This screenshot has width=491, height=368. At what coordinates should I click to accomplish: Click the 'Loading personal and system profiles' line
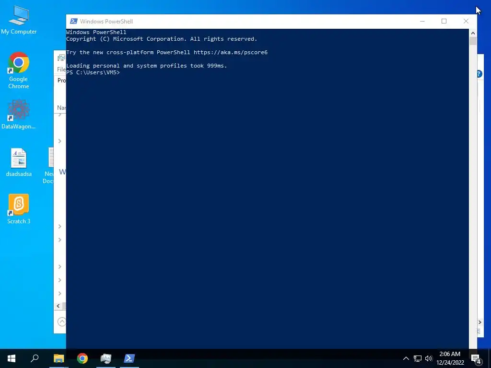pyautogui.click(x=147, y=66)
